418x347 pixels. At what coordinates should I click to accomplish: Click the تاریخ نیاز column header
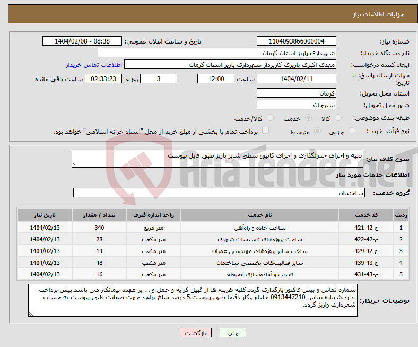pyautogui.click(x=45, y=215)
